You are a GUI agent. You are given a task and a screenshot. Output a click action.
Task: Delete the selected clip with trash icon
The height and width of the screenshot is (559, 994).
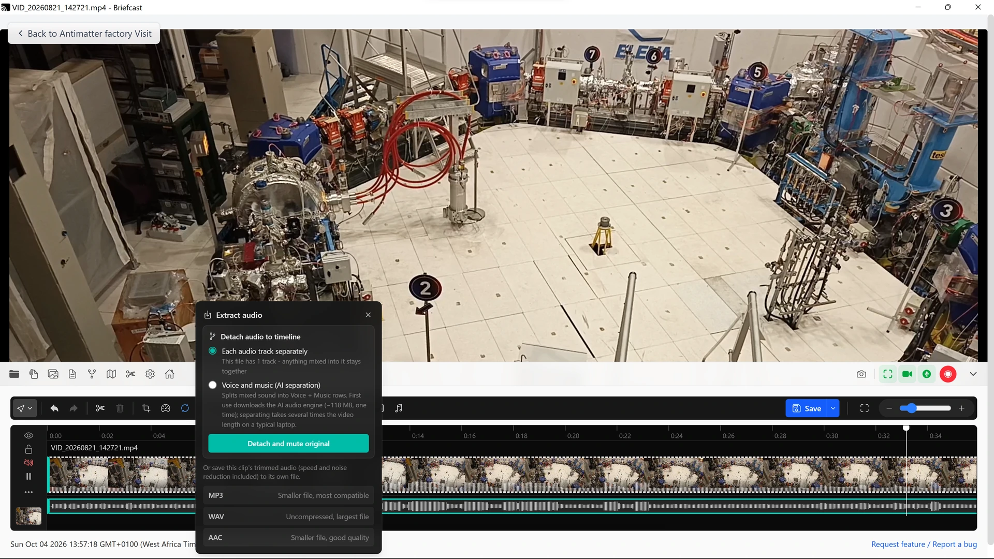click(x=120, y=408)
